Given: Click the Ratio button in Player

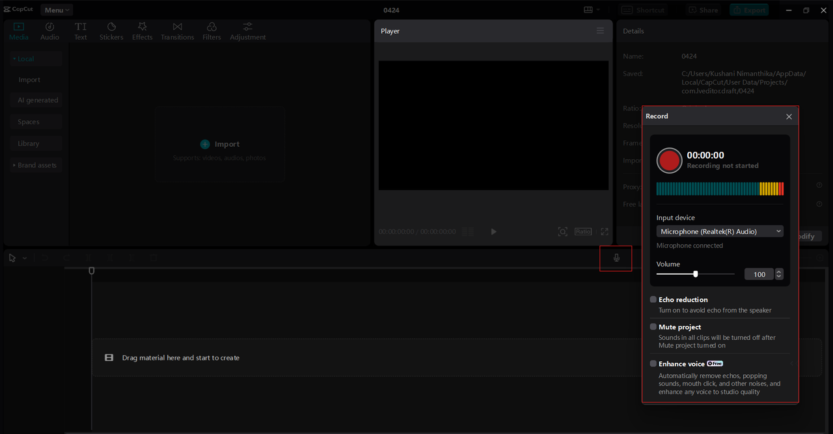Looking at the screenshot, I should click(x=583, y=232).
